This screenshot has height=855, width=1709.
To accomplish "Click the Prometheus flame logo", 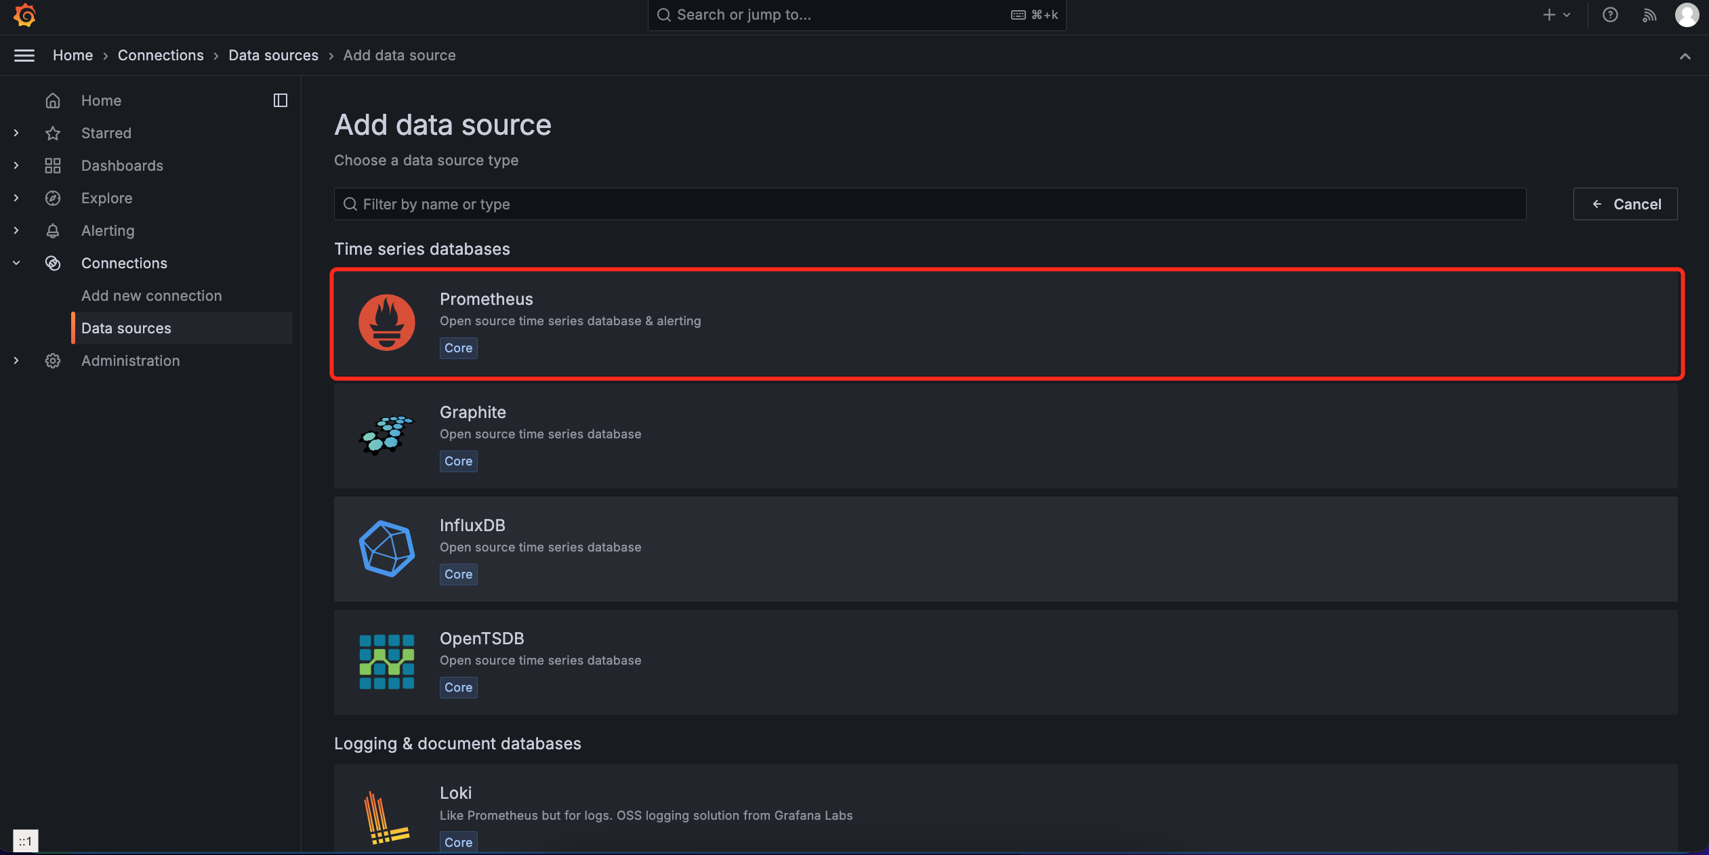I will coord(387,322).
